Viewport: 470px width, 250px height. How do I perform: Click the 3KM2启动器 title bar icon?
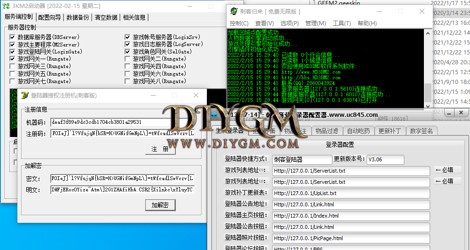point(6,6)
